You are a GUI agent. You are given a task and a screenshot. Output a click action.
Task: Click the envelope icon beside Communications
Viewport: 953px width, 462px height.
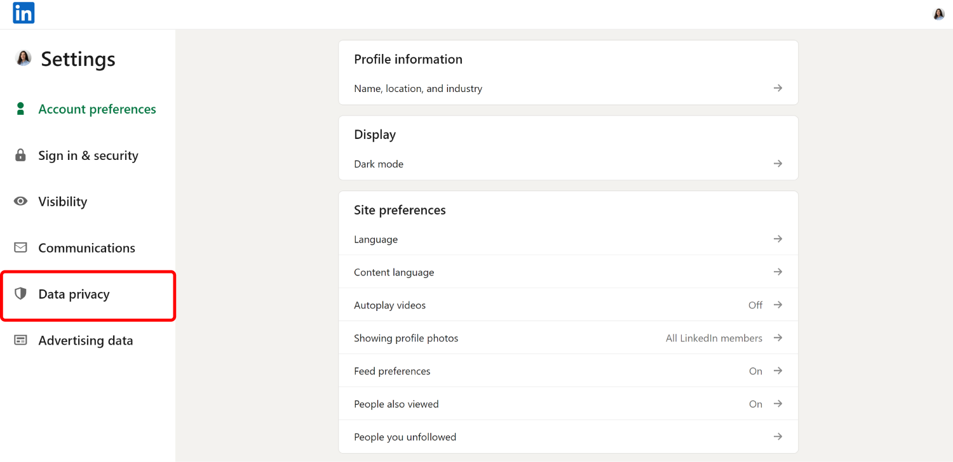click(20, 247)
